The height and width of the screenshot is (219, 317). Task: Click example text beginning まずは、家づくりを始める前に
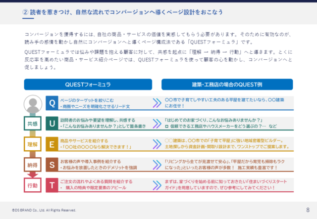[x=226, y=185]
